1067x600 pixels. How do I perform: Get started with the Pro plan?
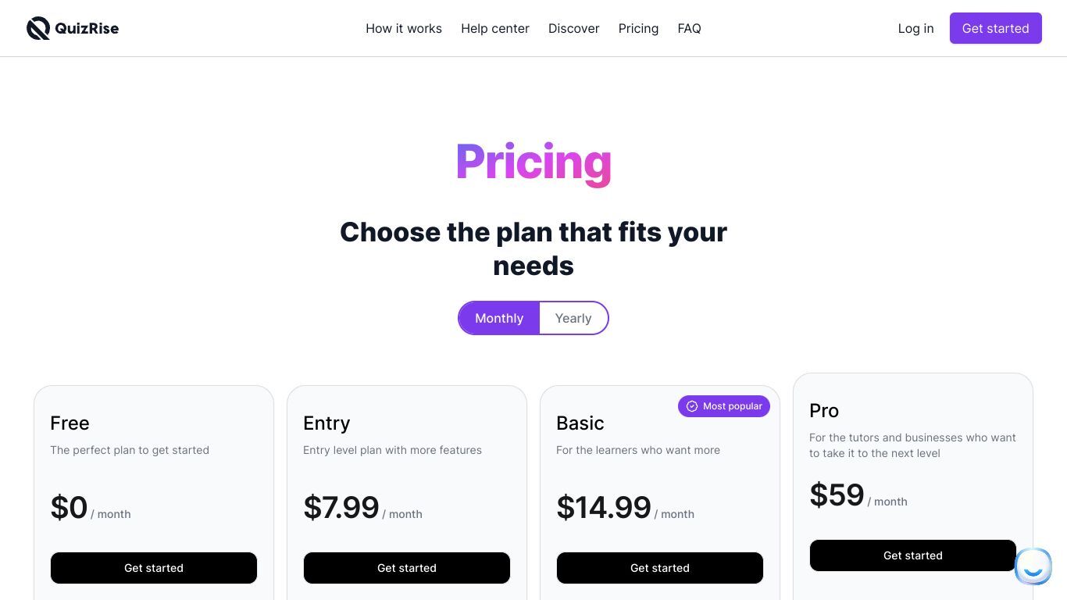tap(913, 555)
